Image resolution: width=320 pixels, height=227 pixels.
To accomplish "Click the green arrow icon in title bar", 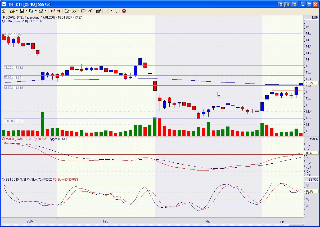I will coord(295,5).
